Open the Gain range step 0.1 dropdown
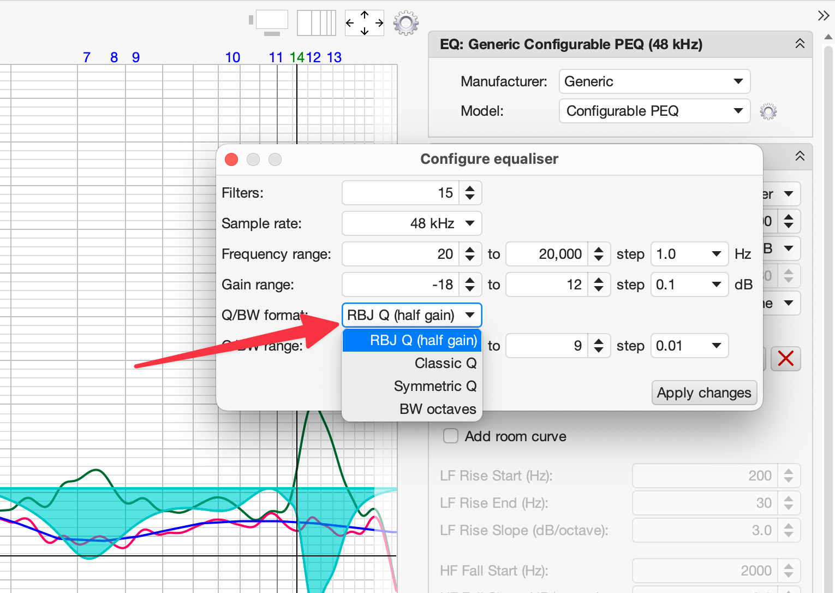This screenshot has height=593, width=835. point(689,284)
